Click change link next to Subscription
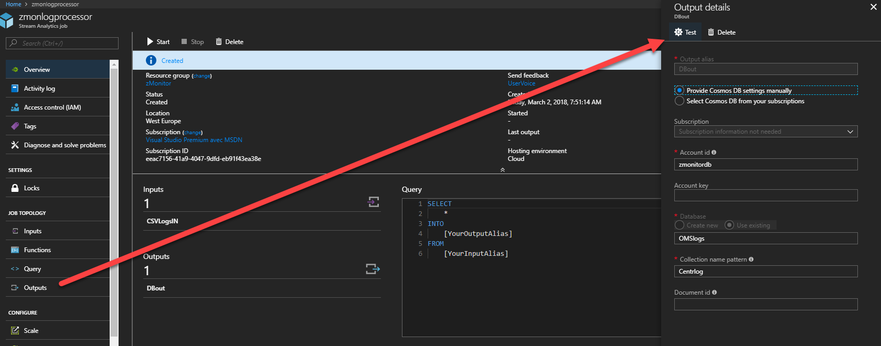Image resolution: width=881 pixels, height=346 pixels. click(193, 133)
